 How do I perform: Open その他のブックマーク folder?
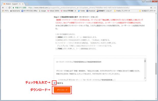(147, 11)
